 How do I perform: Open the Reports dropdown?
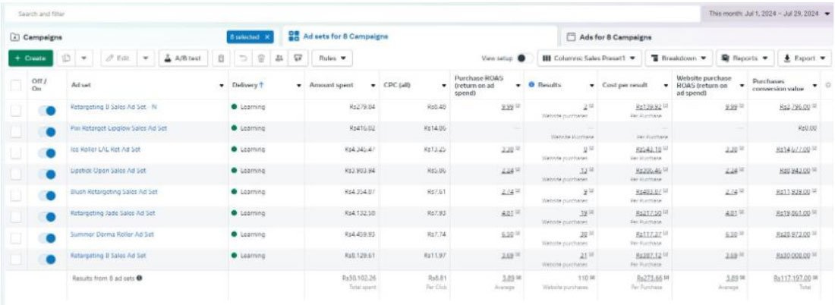coord(745,58)
